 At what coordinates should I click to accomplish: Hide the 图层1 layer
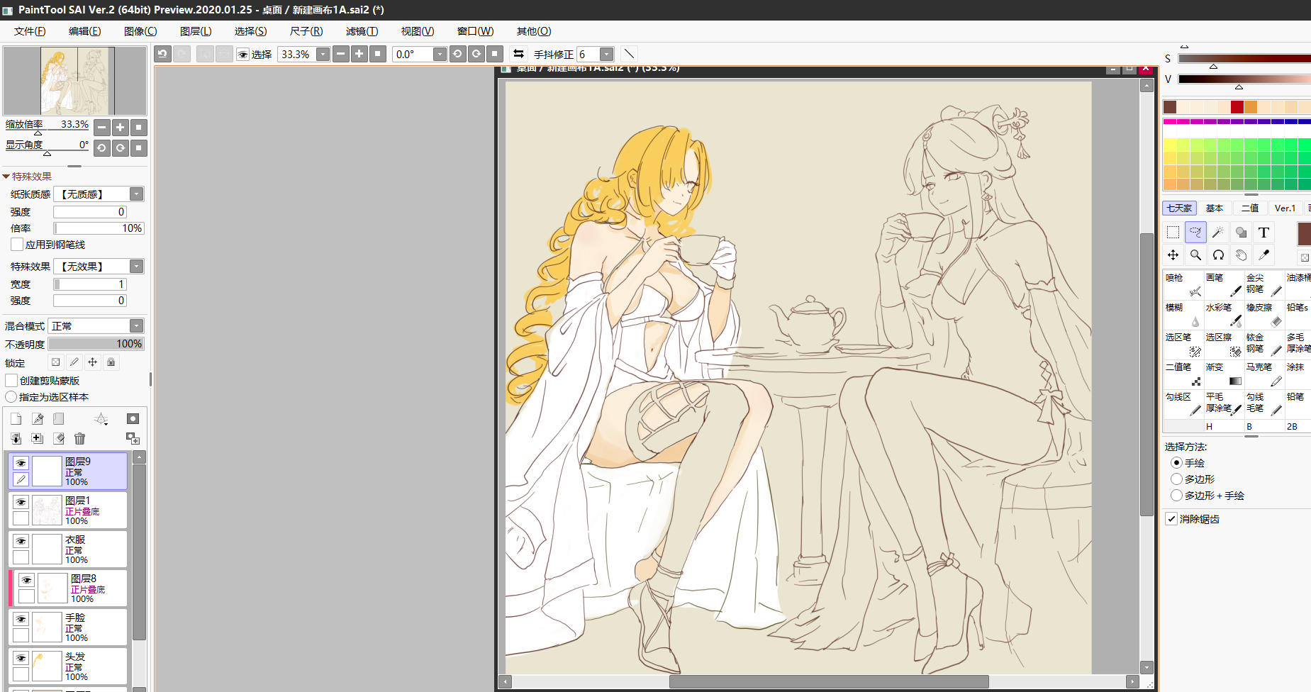tap(21, 502)
